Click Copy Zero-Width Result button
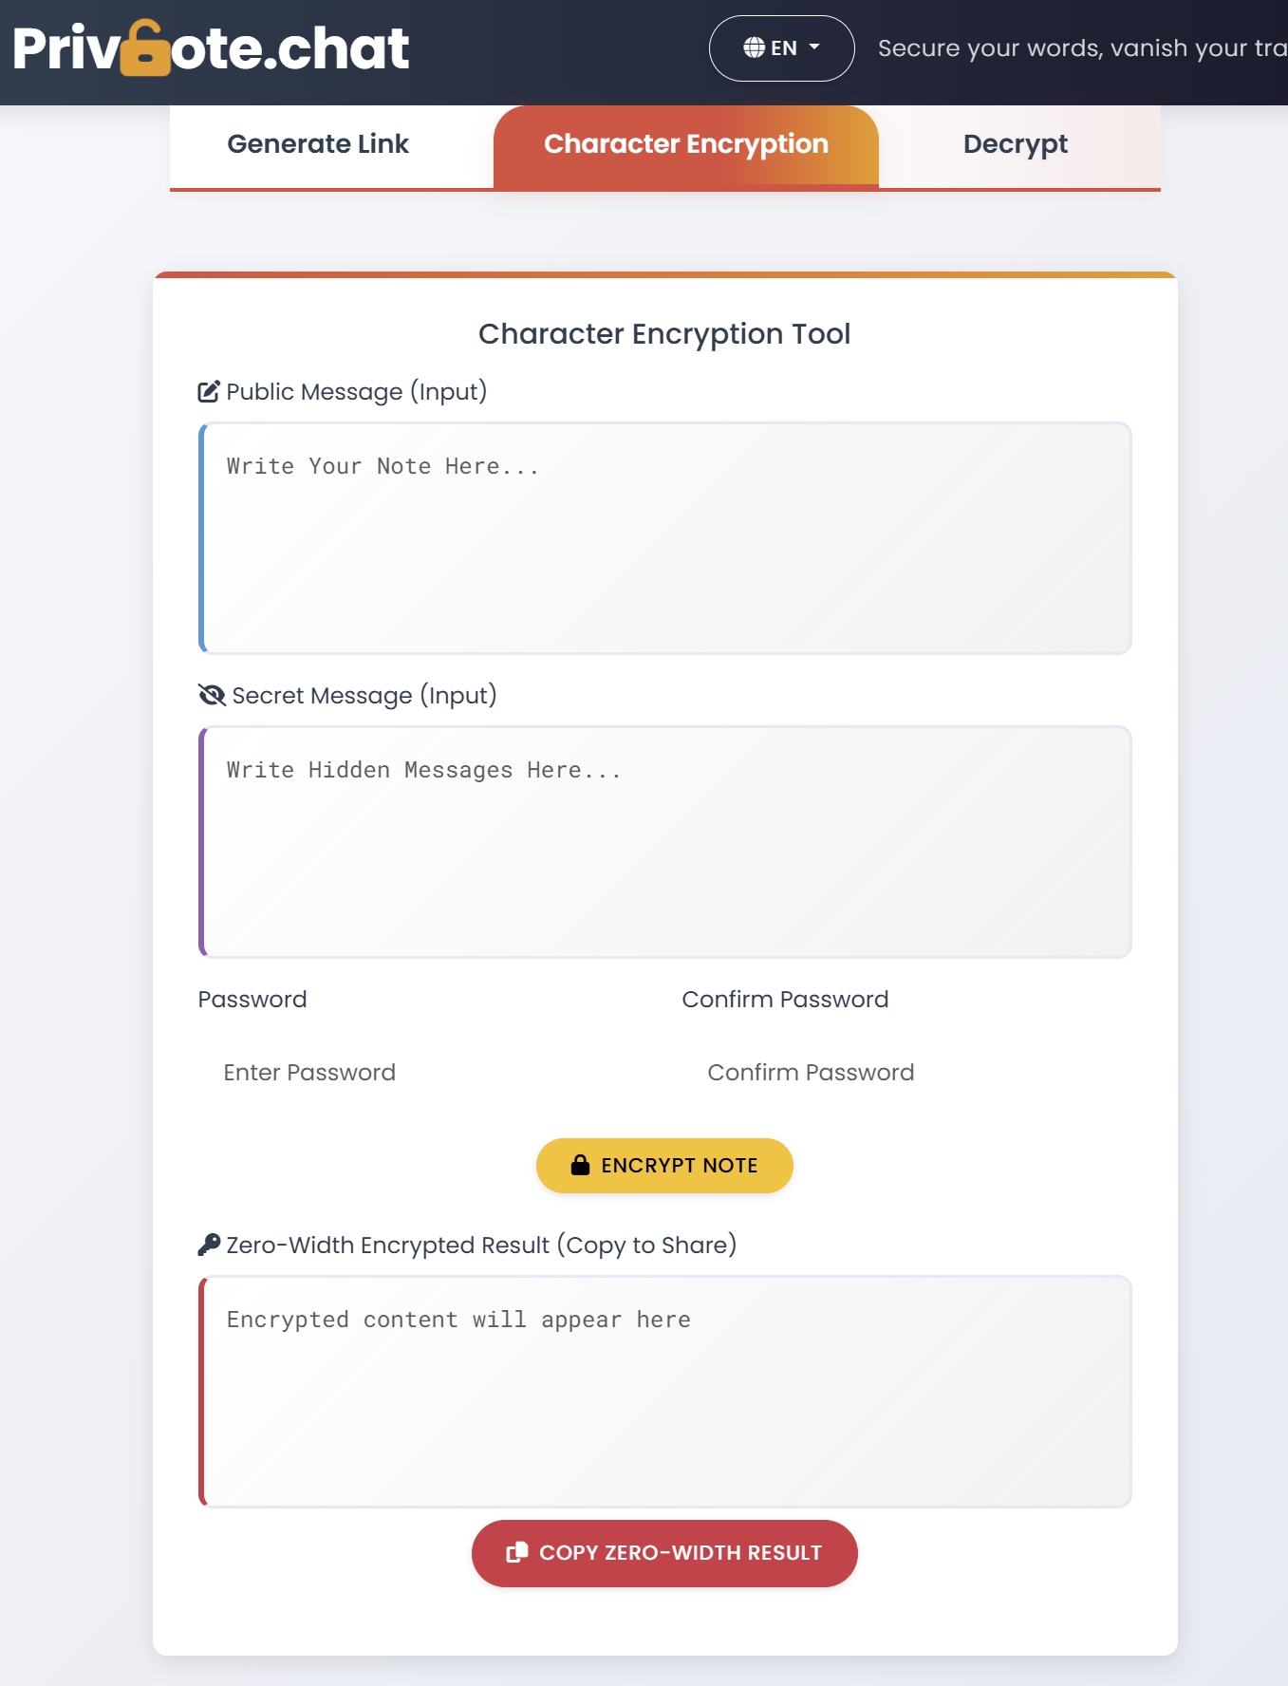The height and width of the screenshot is (1686, 1288). point(664,1553)
